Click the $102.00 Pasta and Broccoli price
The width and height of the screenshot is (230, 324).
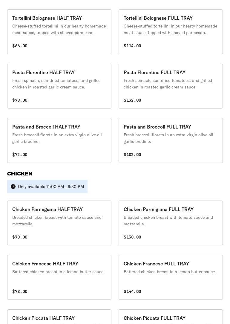pos(132,155)
